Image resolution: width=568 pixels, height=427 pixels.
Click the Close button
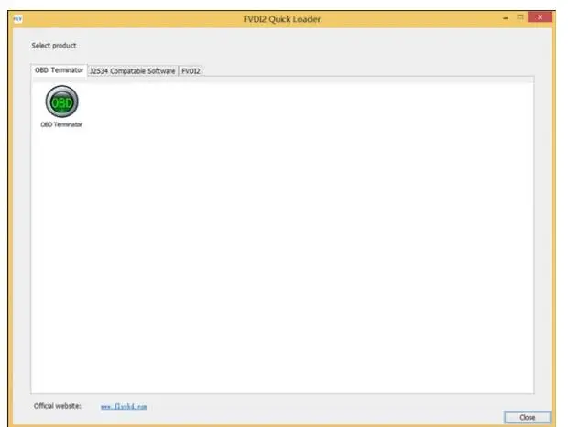pos(527,417)
